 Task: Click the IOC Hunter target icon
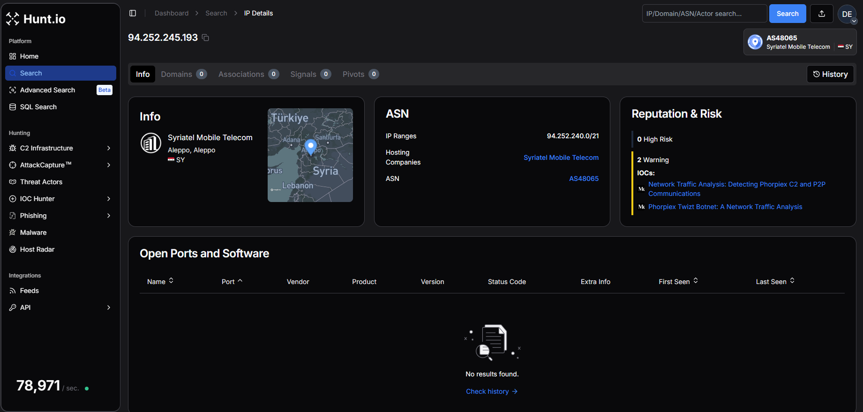pyautogui.click(x=13, y=199)
